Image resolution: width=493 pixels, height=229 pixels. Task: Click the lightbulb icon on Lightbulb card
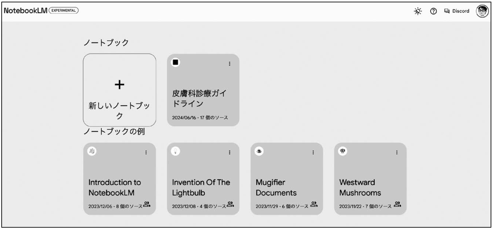pos(175,151)
